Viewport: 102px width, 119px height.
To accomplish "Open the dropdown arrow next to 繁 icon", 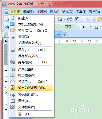I will pyautogui.click(x=82, y=19).
